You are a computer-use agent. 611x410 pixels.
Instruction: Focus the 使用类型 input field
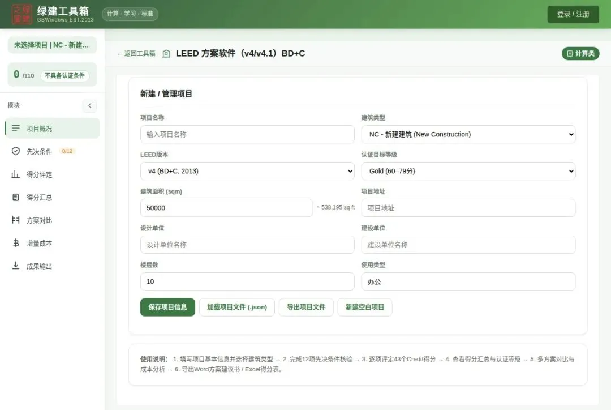pos(468,281)
